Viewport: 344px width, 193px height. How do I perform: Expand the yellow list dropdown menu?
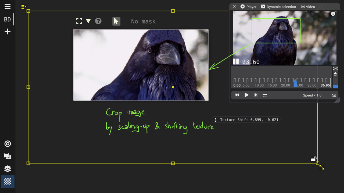point(24,7)
